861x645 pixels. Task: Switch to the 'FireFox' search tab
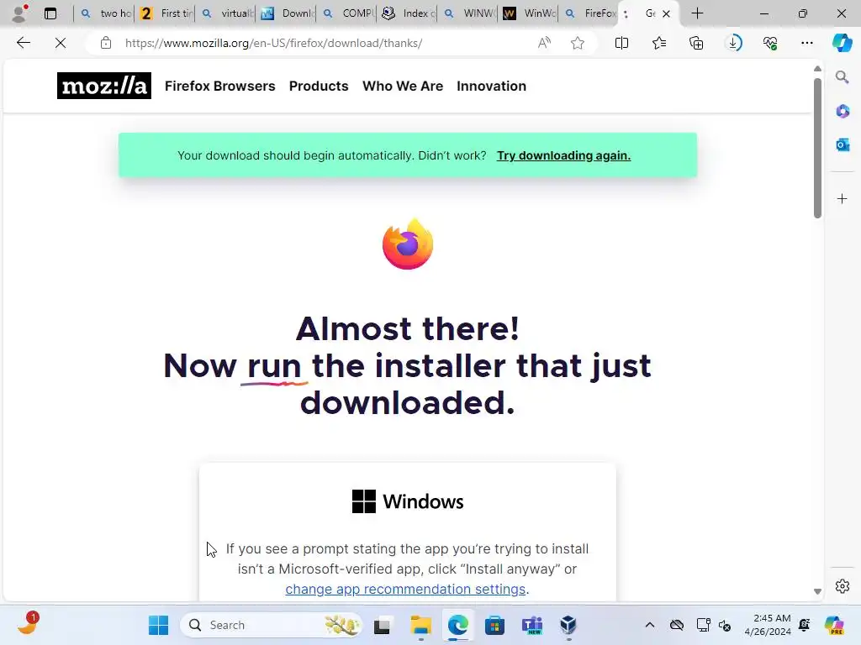click(x=588, y=13)
